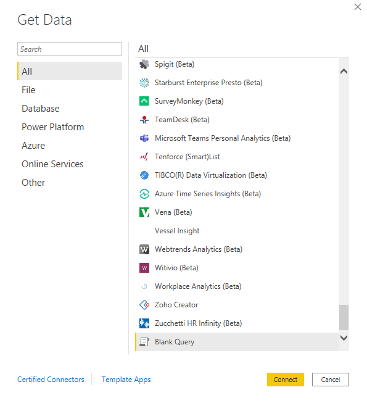Click the Tenforce (Smart)List icon
Screen dimensions: 367x403
point(144,157)
